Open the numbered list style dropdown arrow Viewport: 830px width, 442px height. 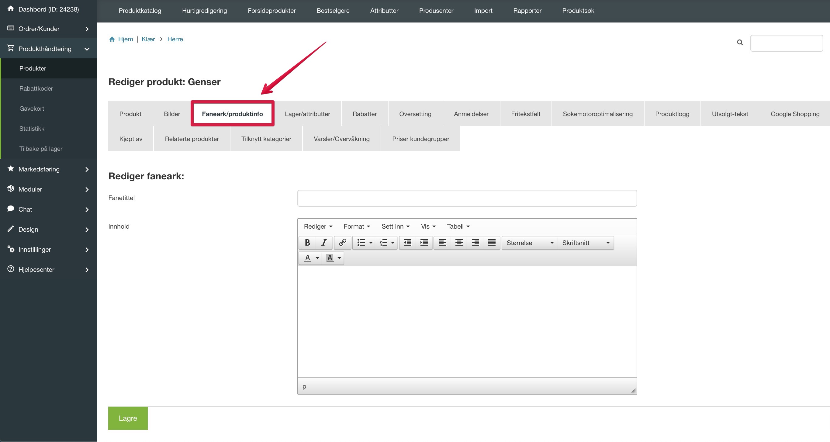[393, 243]
